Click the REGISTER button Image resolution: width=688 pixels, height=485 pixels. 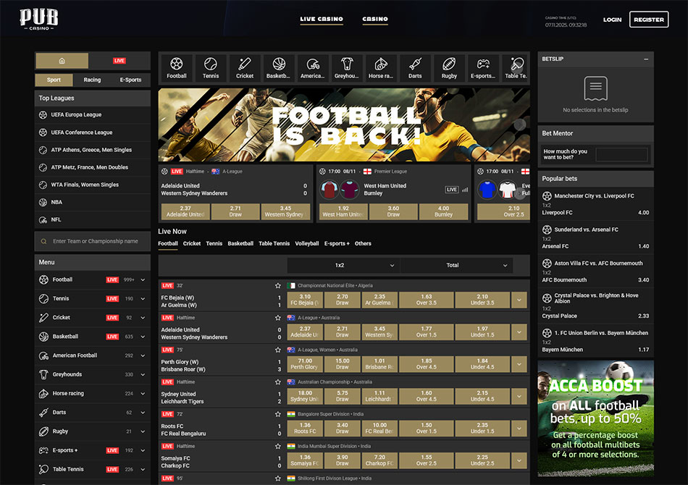pos(648,20)
